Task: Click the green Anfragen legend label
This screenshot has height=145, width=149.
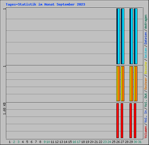Action: click(146, 22)
